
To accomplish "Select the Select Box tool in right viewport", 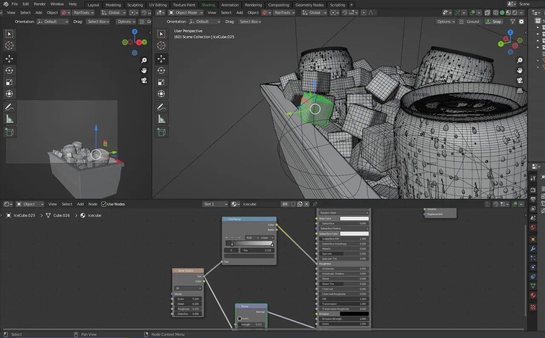I will (161, 34).
